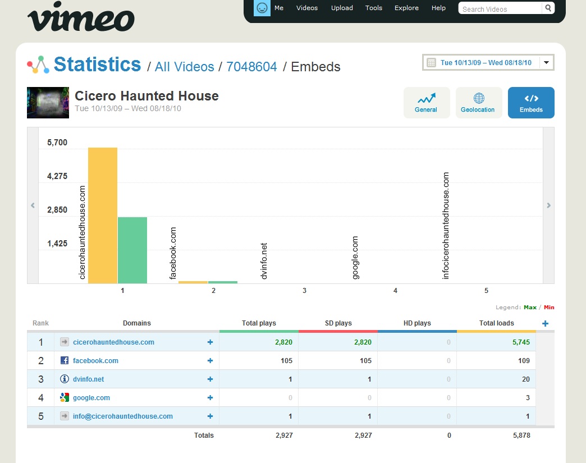Click the HD plays column header
586x463 pixels.
(x=417, y=323)
